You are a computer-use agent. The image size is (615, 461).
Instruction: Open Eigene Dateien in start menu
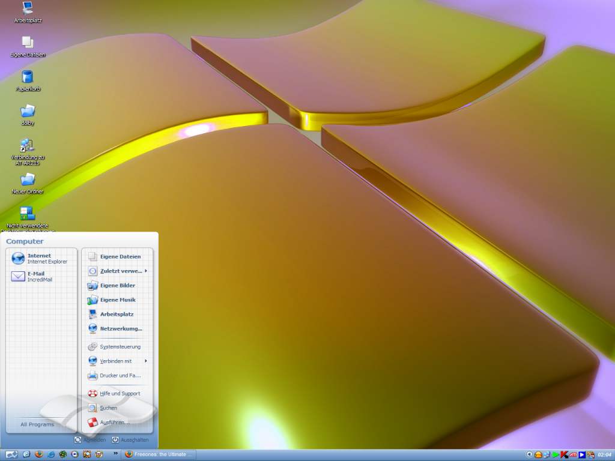coord(117,256)
